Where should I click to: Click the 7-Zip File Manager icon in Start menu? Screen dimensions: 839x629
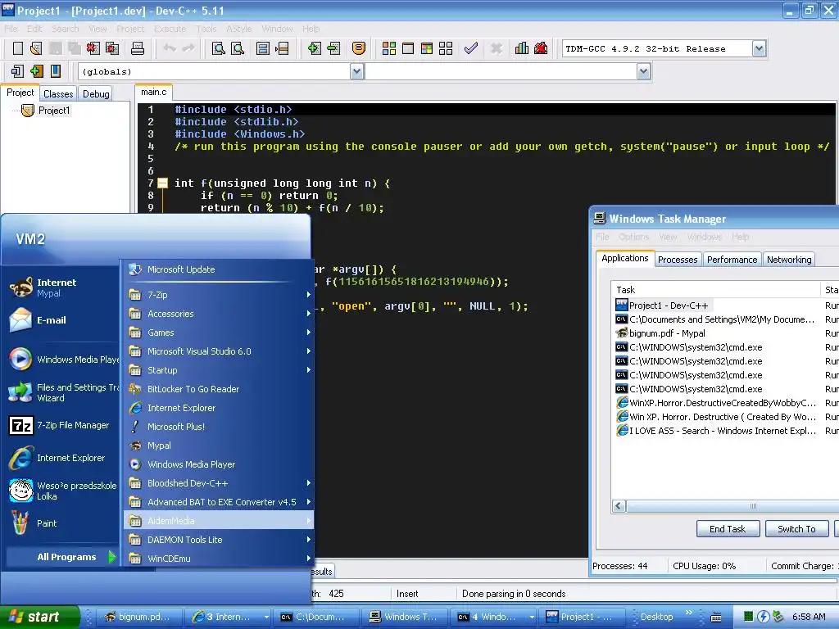[21, 426]
